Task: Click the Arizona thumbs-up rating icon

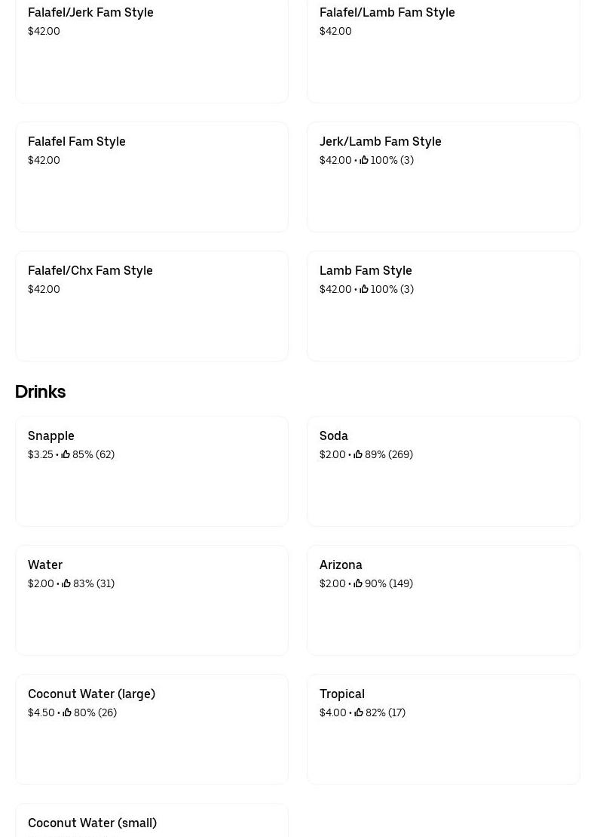Action: pyautogui.click(x=358, y=583)
